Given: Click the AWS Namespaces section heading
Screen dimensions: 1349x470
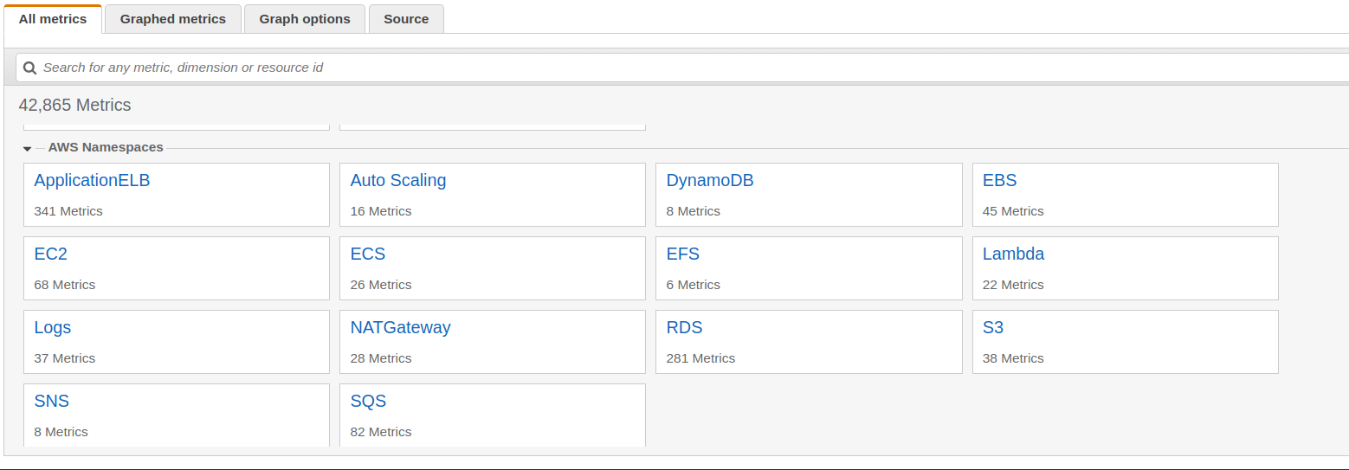Looking at the screenshot, I should pos(106,148).
